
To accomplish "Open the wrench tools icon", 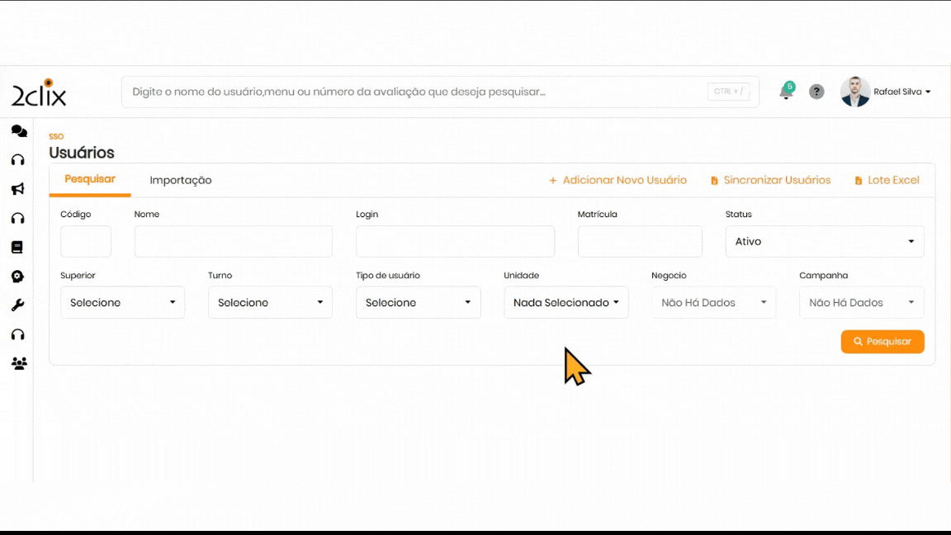I will click(17, 305).
